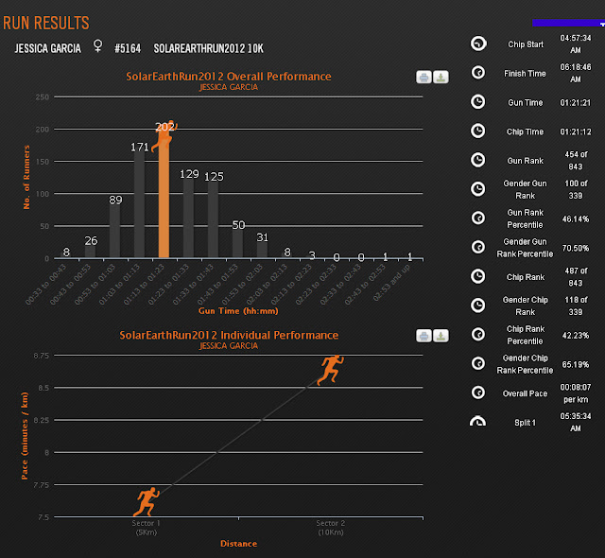605x558 pixels.
Task: Click the Chip Rank icon
Action: click(x=478, y=276)
